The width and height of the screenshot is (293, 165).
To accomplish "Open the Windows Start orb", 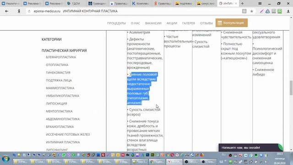I will point(6,159).
